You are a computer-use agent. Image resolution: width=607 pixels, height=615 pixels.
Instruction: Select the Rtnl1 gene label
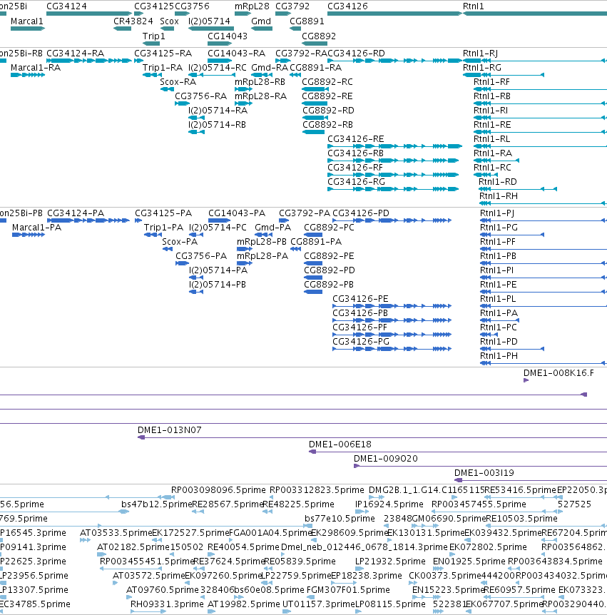tap(474, 6)
